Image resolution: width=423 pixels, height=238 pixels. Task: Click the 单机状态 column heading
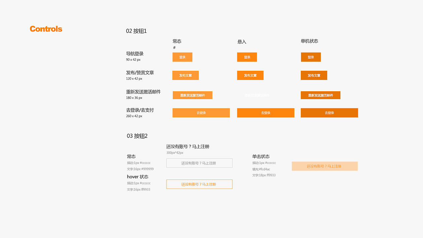click(x=309, y=41)
